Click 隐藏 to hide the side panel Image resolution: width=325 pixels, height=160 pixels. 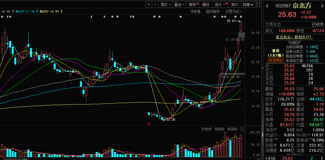point(248,5)
